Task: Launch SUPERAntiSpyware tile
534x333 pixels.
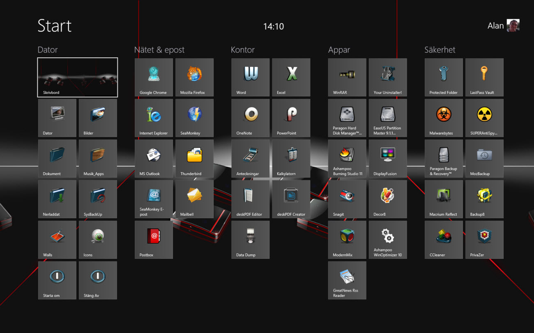Action: (484, 118)
